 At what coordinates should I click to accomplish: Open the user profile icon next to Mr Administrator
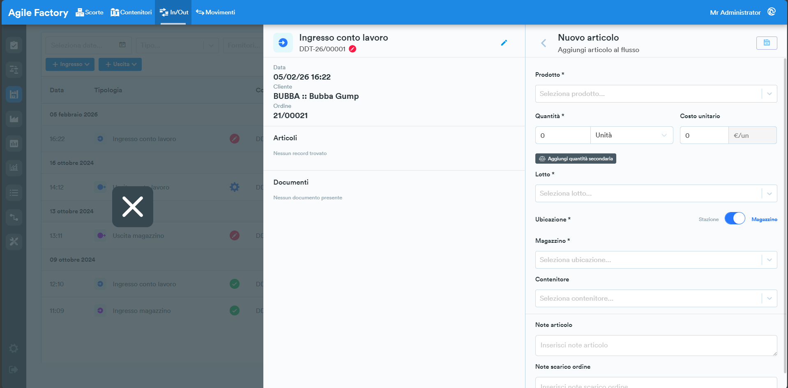772,12
